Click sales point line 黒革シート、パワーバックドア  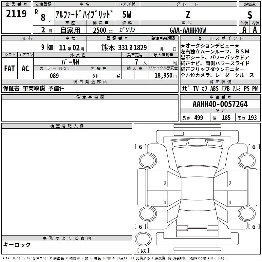215,58
